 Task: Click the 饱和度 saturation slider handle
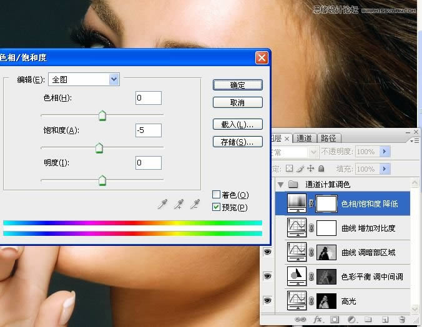[99, 149]
